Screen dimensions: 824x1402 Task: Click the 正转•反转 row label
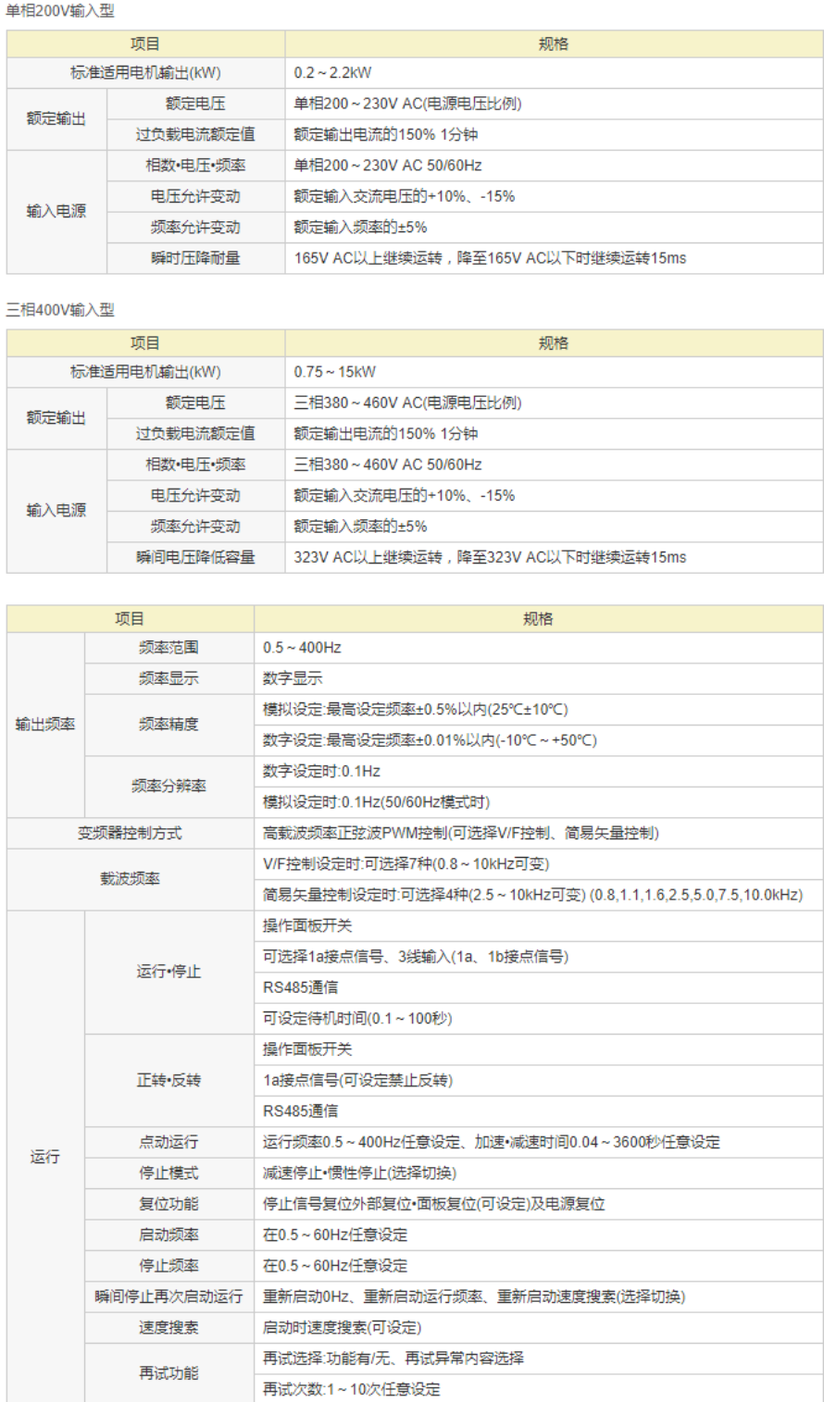click(x=169, y=1080)
